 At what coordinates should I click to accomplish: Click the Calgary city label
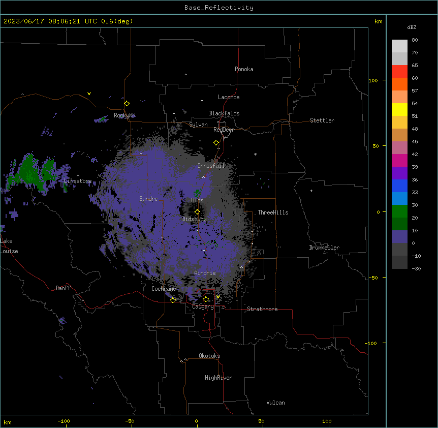point(203,307)
